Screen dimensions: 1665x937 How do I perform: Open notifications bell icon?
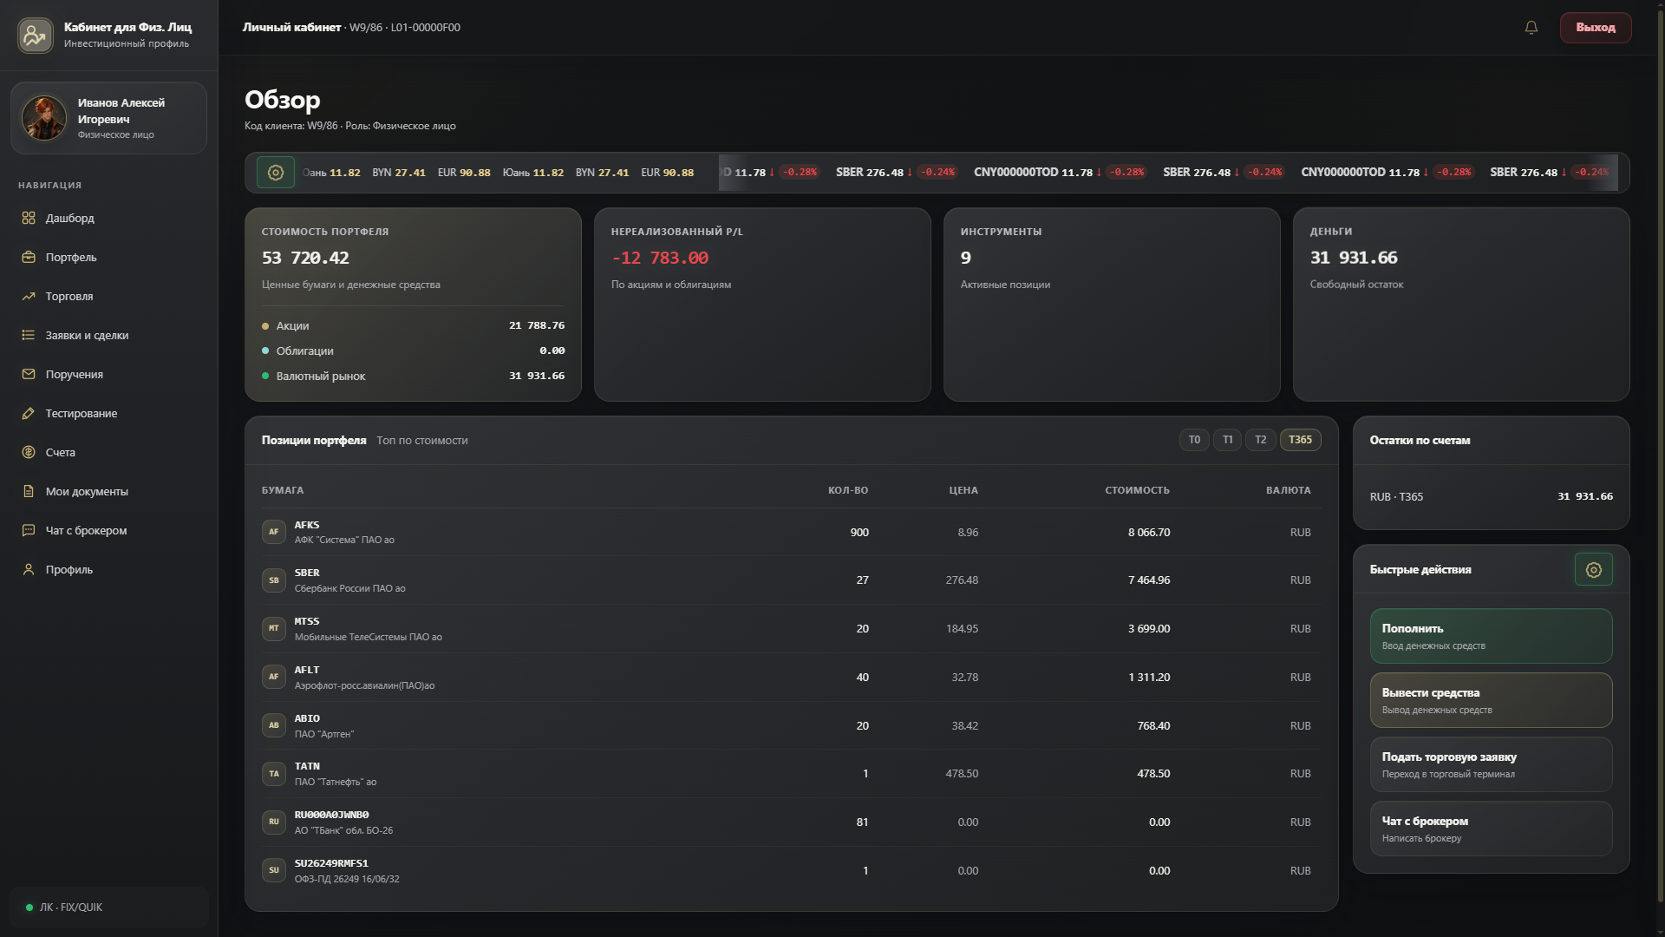coord(1531,28)
